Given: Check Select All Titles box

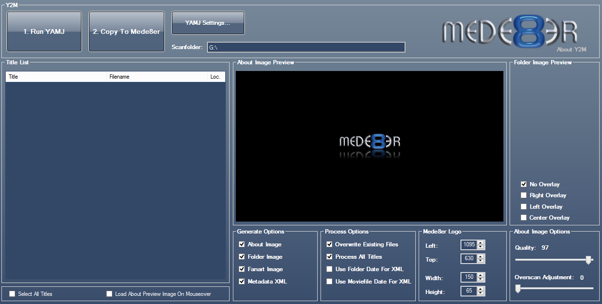Looking at the screenshot, I should click(x=12, y=294).
